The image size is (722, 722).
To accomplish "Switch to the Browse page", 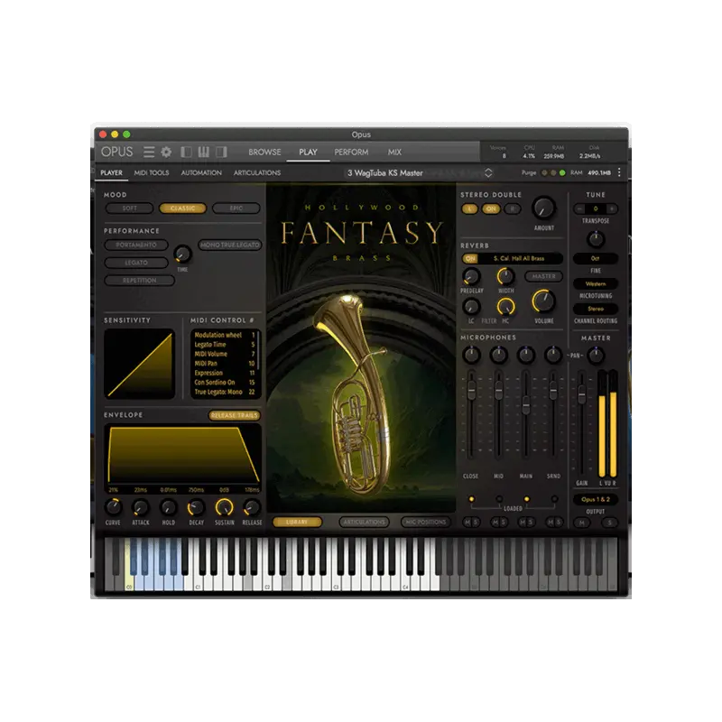I will (264, 152).
